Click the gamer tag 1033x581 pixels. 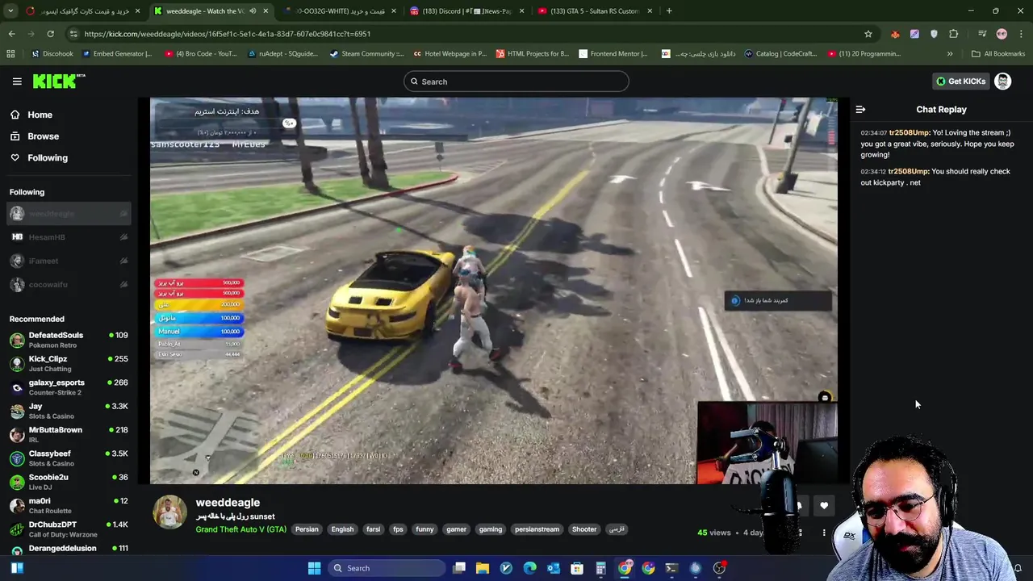(456, 529)
